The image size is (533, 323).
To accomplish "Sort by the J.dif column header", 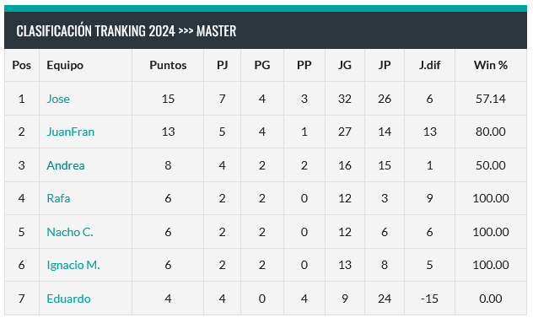I will 429,65.
